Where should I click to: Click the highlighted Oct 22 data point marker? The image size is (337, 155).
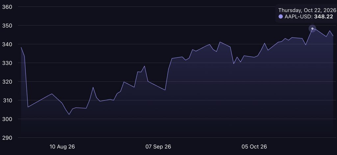[312, 29]
